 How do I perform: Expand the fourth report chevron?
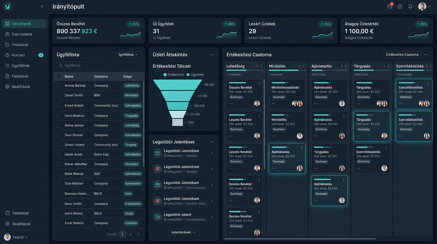coord(212,201)
